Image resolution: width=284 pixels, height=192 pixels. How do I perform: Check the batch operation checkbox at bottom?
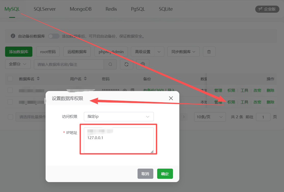(x=10, y=117)
